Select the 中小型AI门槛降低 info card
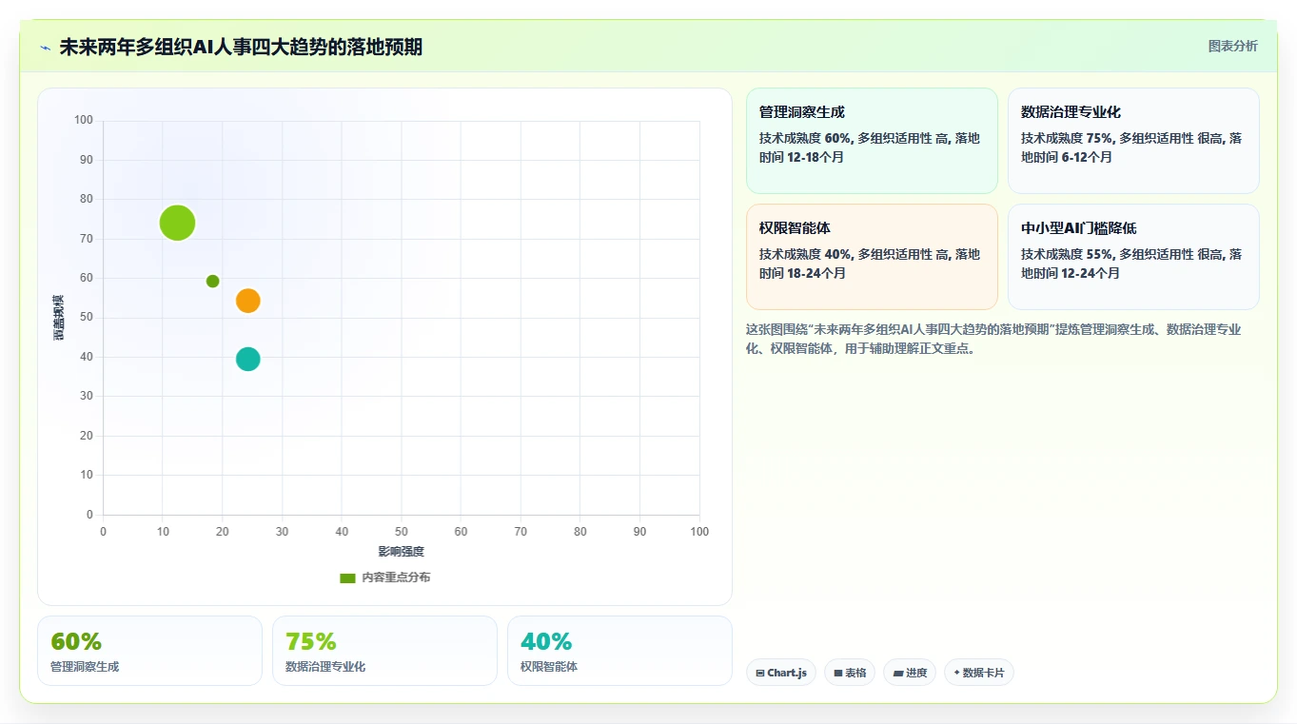 pos(1133,257)
